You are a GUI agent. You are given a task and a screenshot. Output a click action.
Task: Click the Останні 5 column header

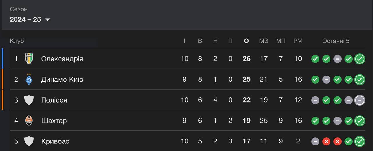pyautogui.click(x=336, y=41)
